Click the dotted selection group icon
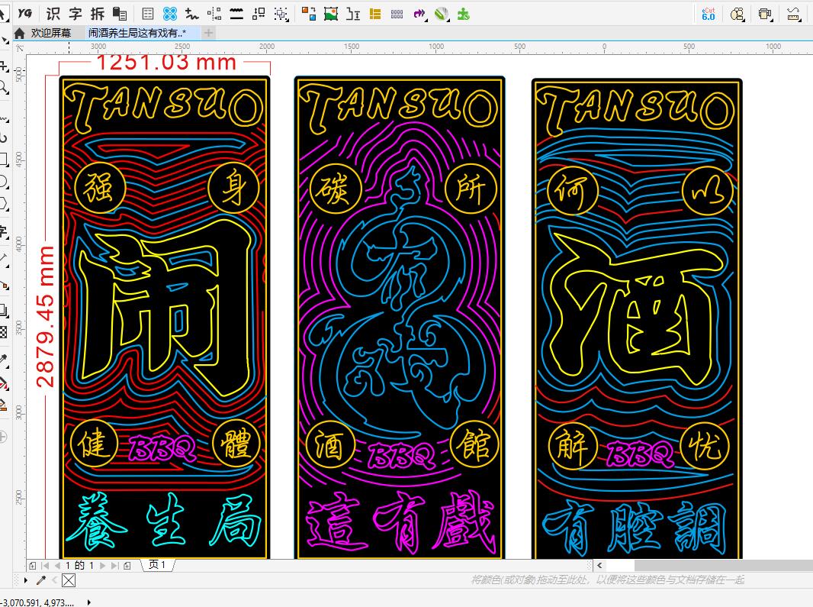This screenshot has height=607, width=813. (x=281, y=14)
